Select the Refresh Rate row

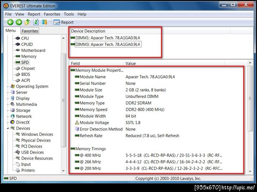(127, 136)
